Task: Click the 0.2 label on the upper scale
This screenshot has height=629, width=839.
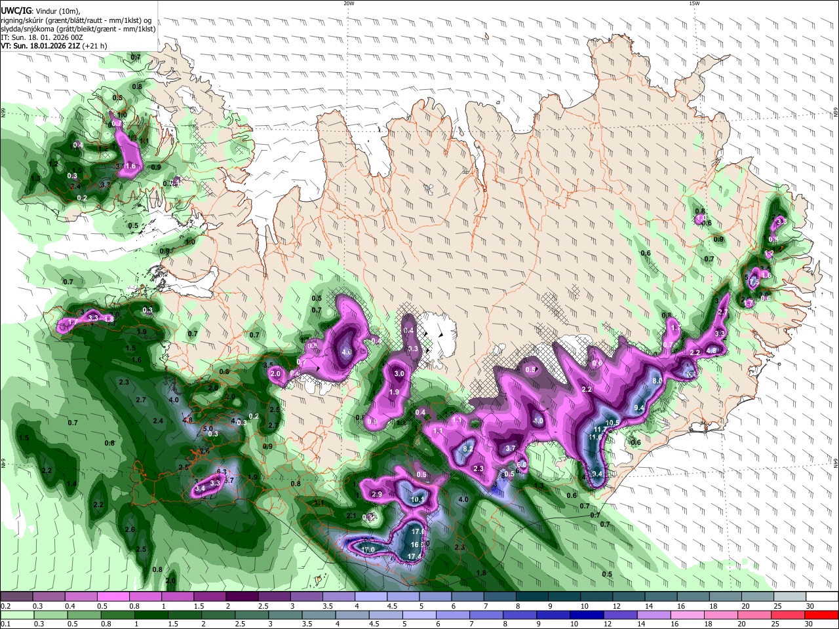Action: click(x=5, y=606)
